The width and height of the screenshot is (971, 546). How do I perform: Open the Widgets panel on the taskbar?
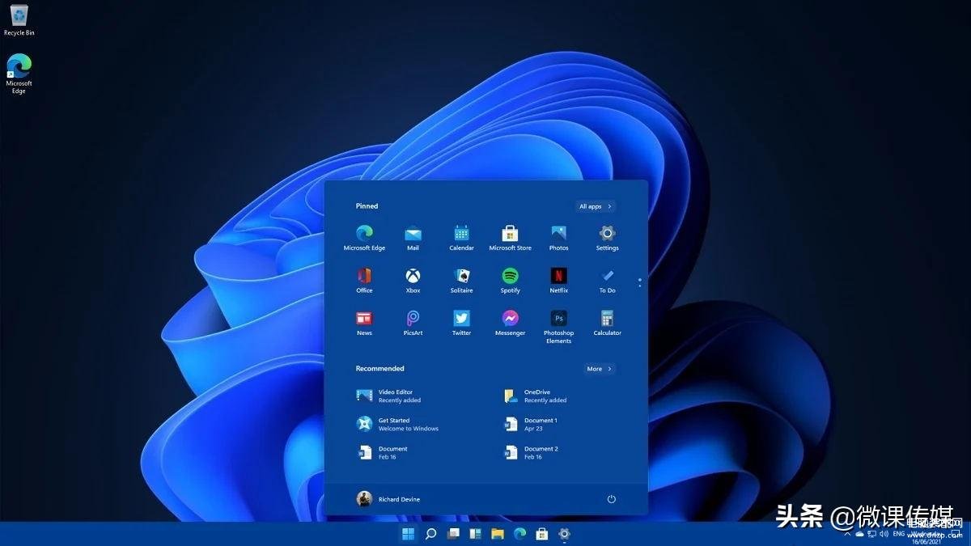(475, 534)
